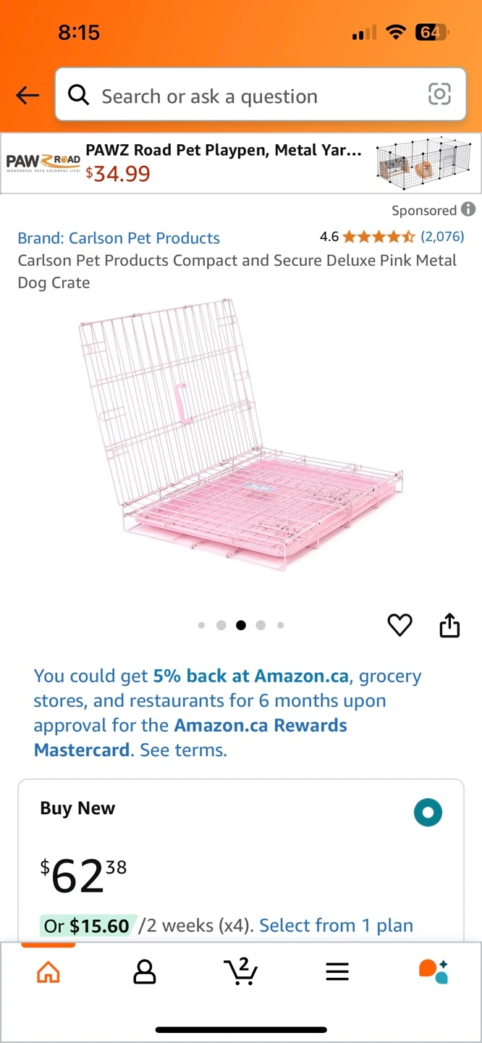This screenshot has height=1043, width=482.
Task: Tap Select from 1 plan link
Action: pyautogui.click(x=336, y=925)
